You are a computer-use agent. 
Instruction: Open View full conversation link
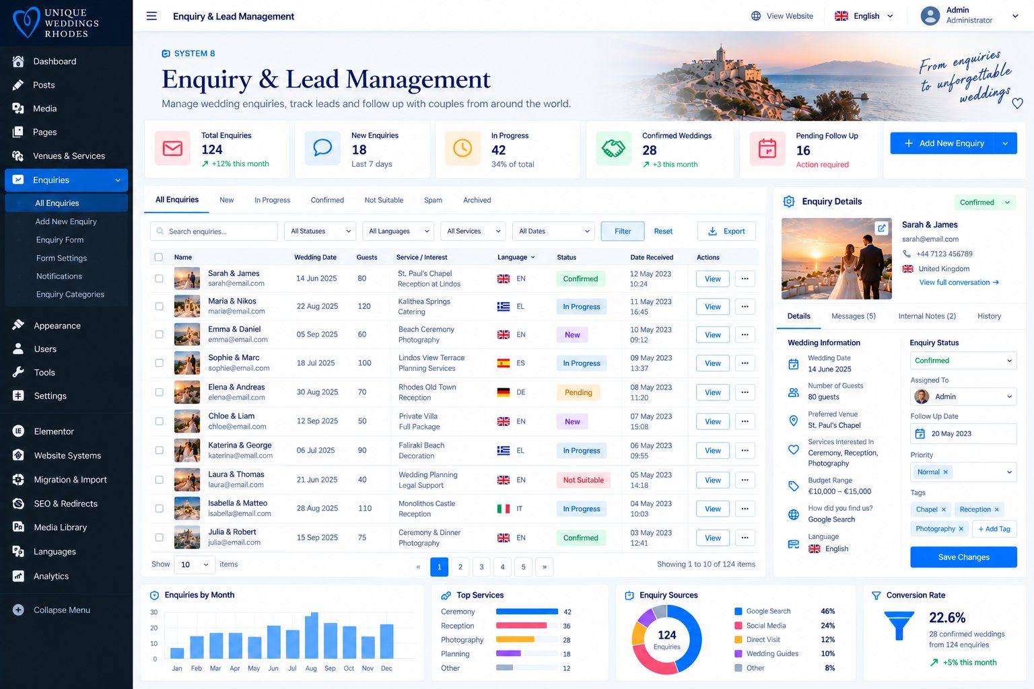pos(959,283)
